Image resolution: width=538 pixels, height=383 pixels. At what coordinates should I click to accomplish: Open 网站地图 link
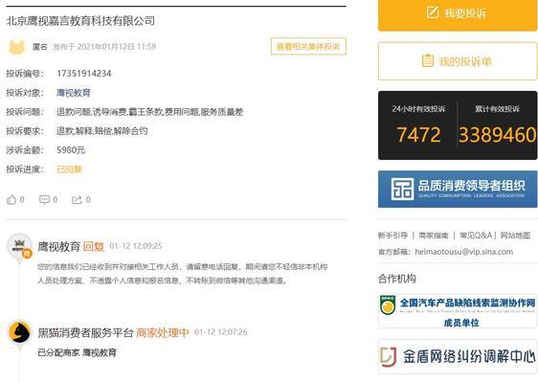[x=515, y=236]
